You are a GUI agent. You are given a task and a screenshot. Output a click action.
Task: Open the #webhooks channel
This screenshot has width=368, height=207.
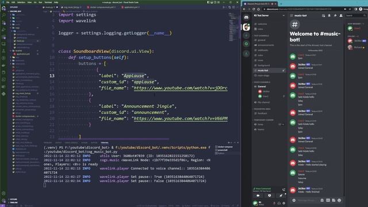click(x=263, y=50)
